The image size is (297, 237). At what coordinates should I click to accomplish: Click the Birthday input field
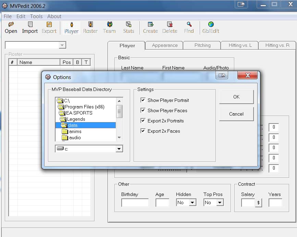135,203
